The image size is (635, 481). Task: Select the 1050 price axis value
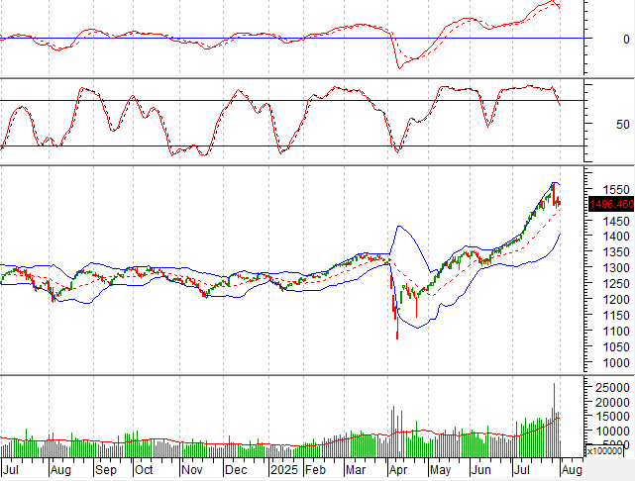(x=616, y=347)
